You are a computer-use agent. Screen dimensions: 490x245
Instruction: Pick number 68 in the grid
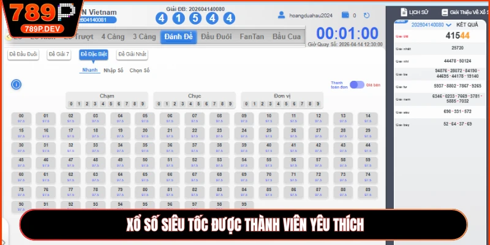point(219,177)
